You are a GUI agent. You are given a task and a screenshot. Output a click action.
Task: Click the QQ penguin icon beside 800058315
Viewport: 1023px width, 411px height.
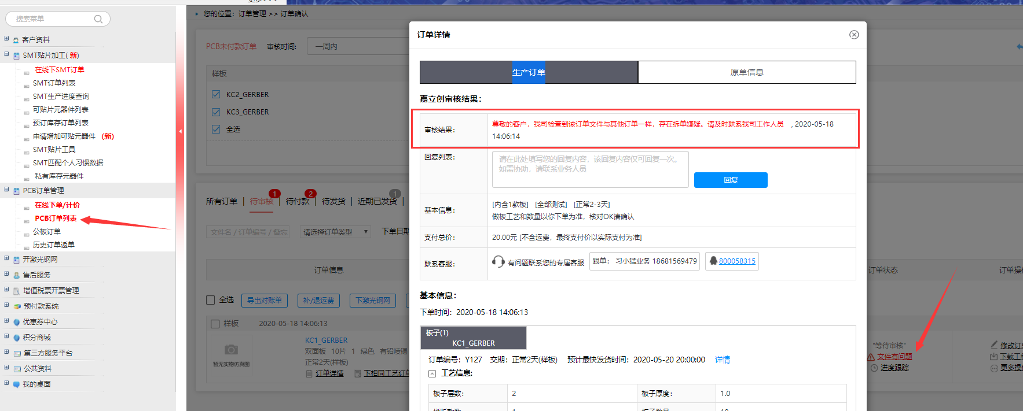click(x=713, y=261)
